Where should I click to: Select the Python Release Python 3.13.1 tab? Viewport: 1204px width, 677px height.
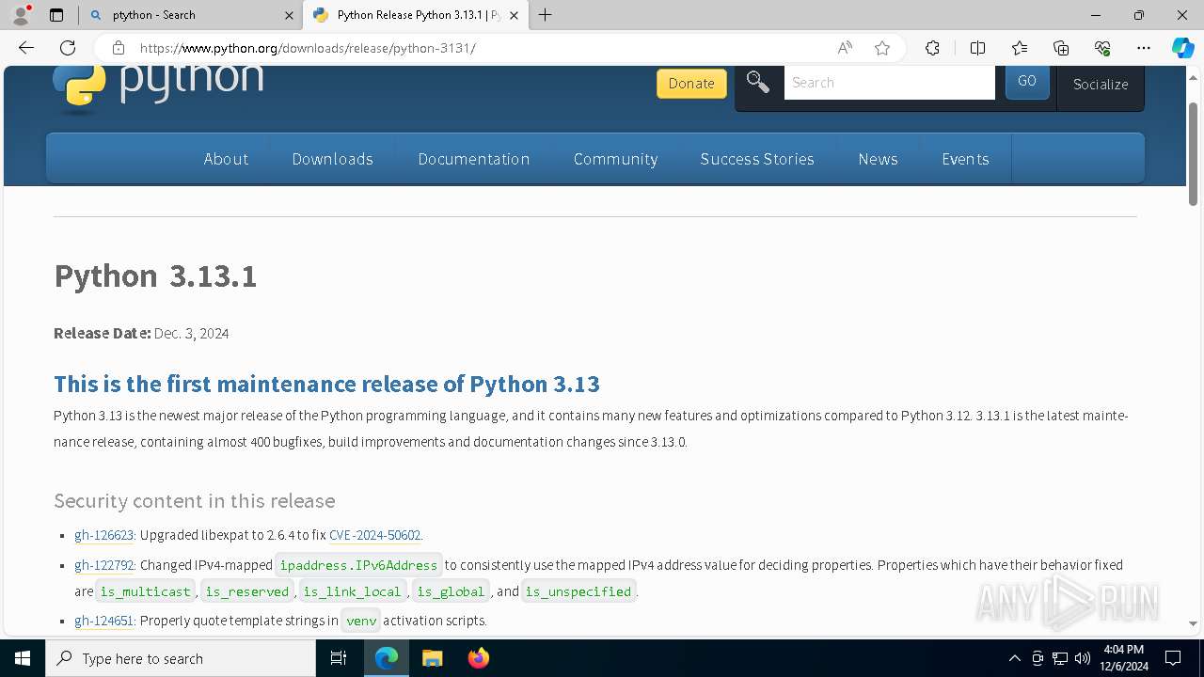click(416, 15)
